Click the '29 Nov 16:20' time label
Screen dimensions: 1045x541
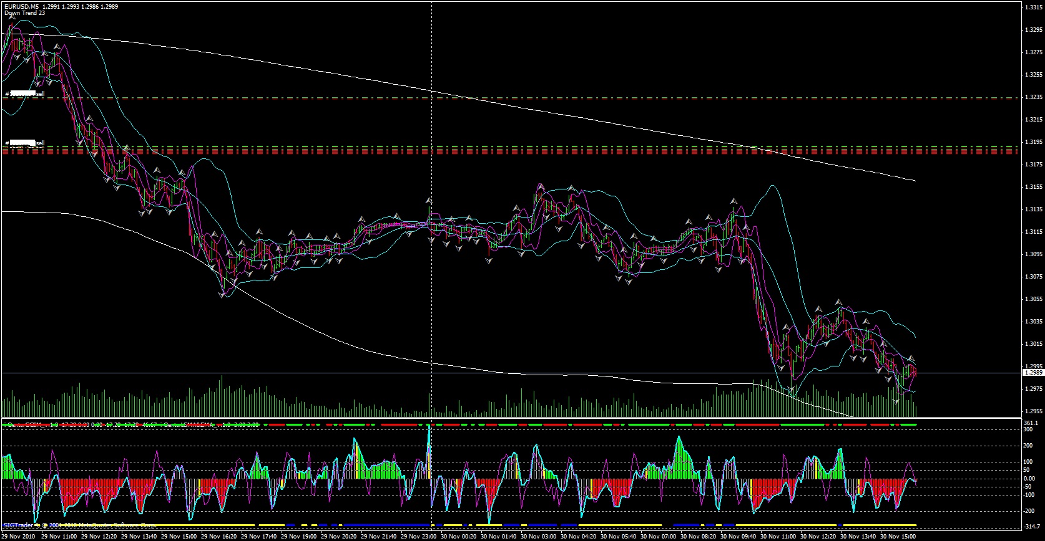(219, 536)
